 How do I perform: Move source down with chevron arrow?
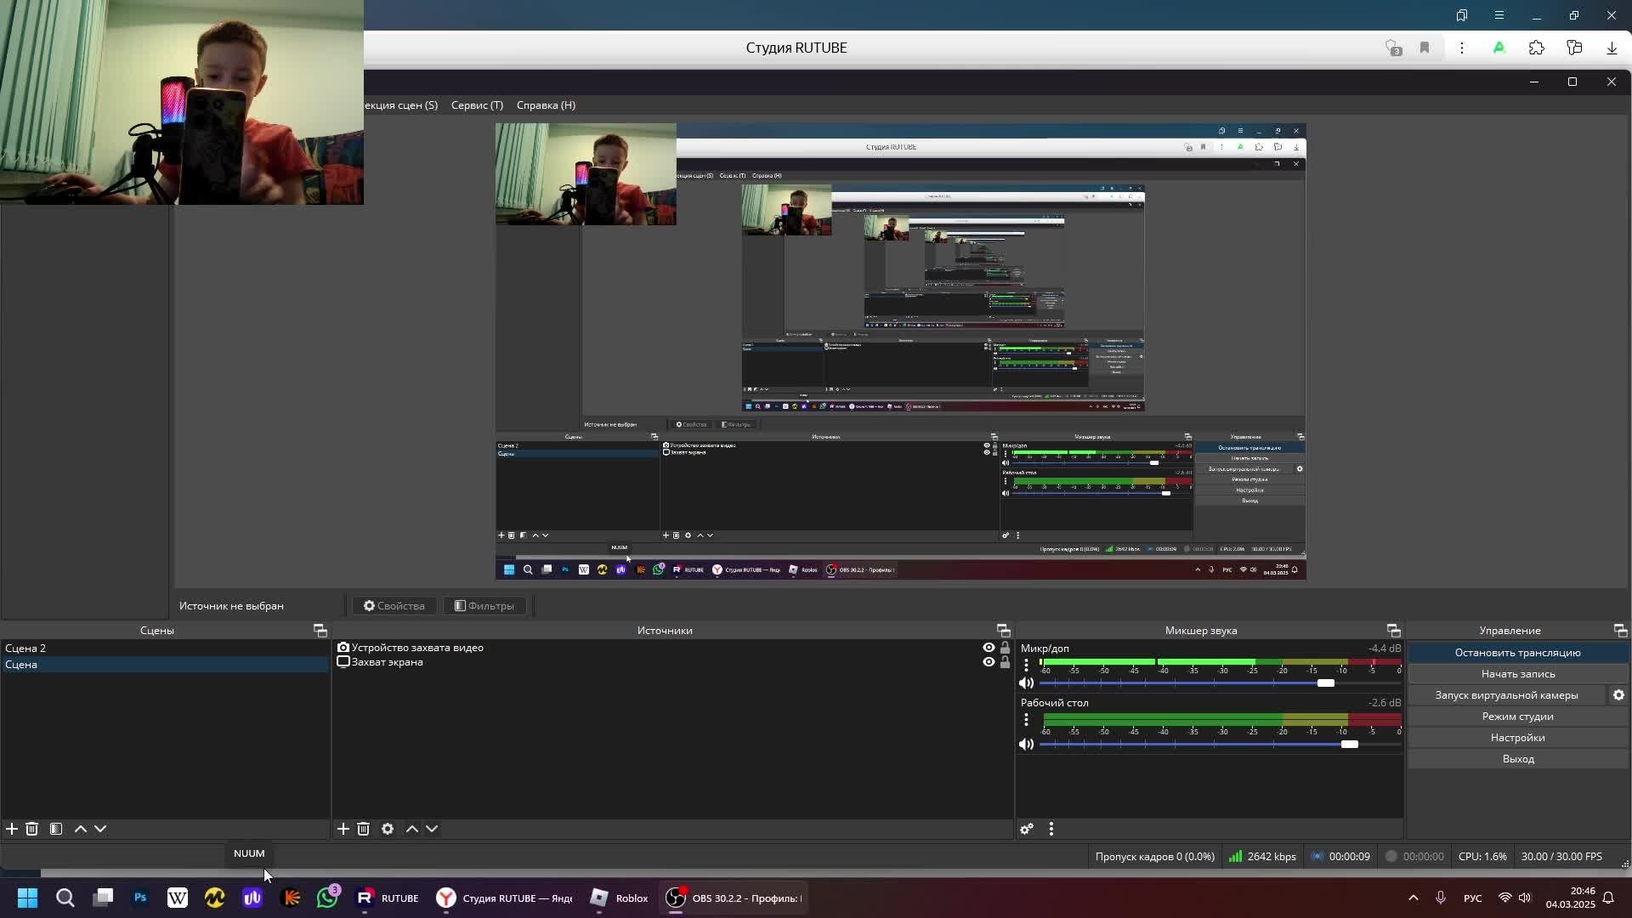pyautogui.click(x=432, y=829)
